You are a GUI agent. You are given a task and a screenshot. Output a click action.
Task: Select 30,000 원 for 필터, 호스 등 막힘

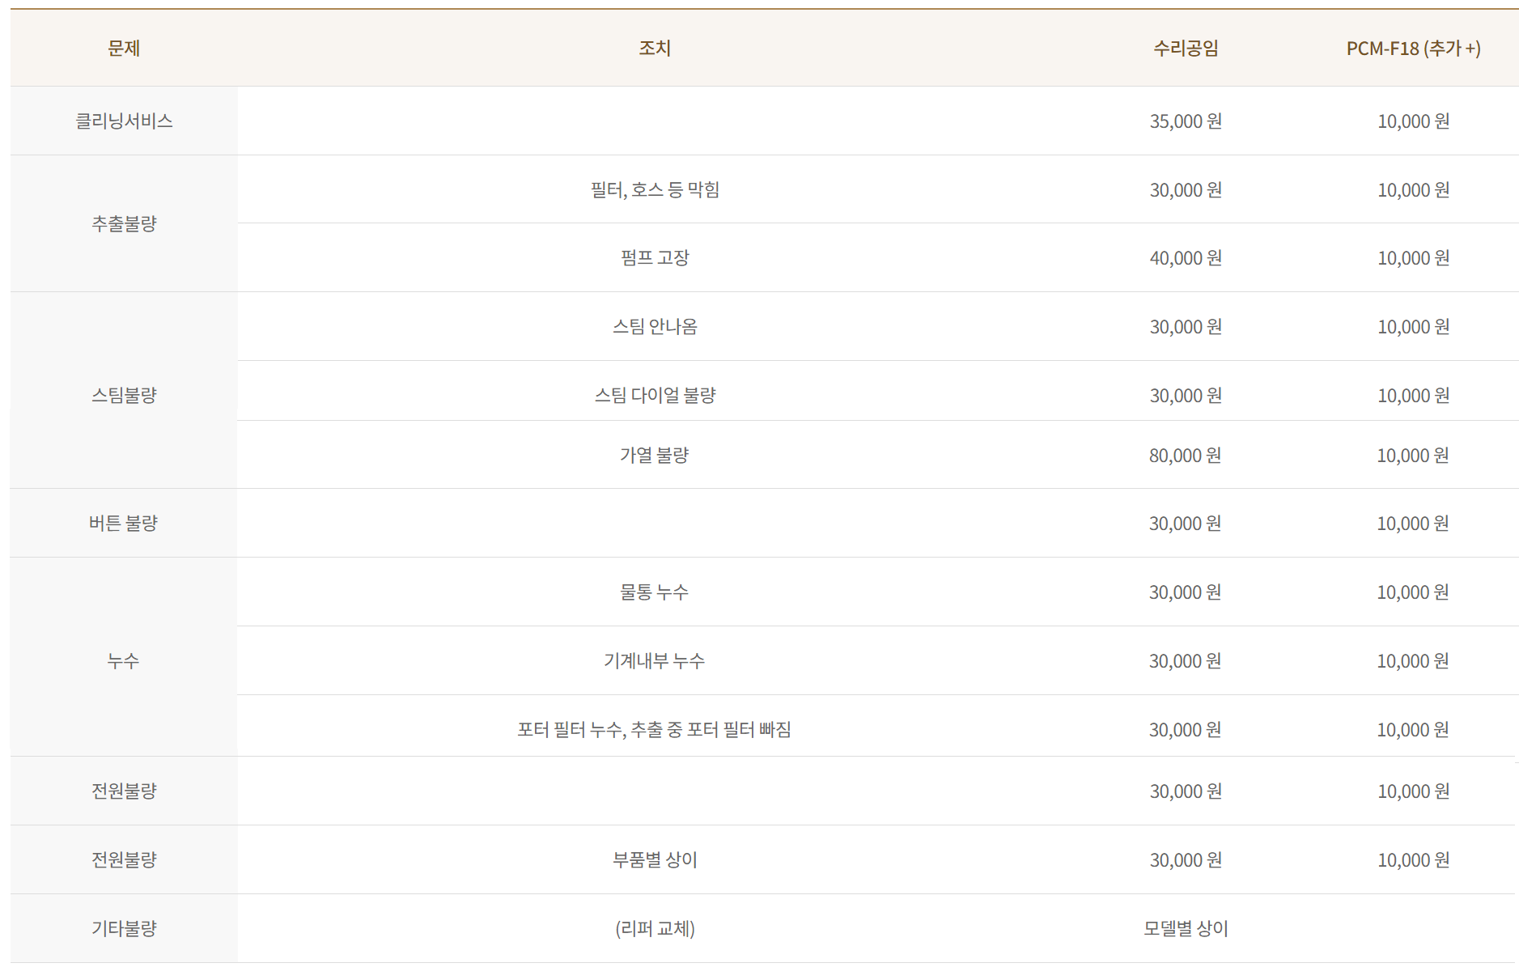point(1186,190)
